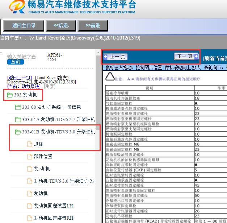Select the 燃油喷射泵链轮固定螺母 row
This screenshot has width=227, height=223.
[x=166, y=195]
